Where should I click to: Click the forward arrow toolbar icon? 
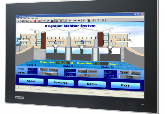[79, 20]
